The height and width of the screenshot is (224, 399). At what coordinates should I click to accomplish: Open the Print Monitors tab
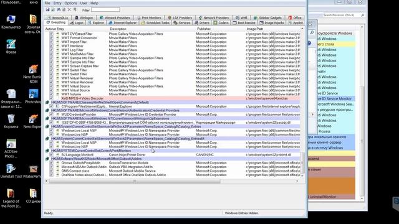click(149, 18)
